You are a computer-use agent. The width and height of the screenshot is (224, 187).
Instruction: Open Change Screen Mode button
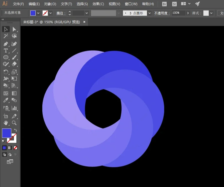point(10,162)
